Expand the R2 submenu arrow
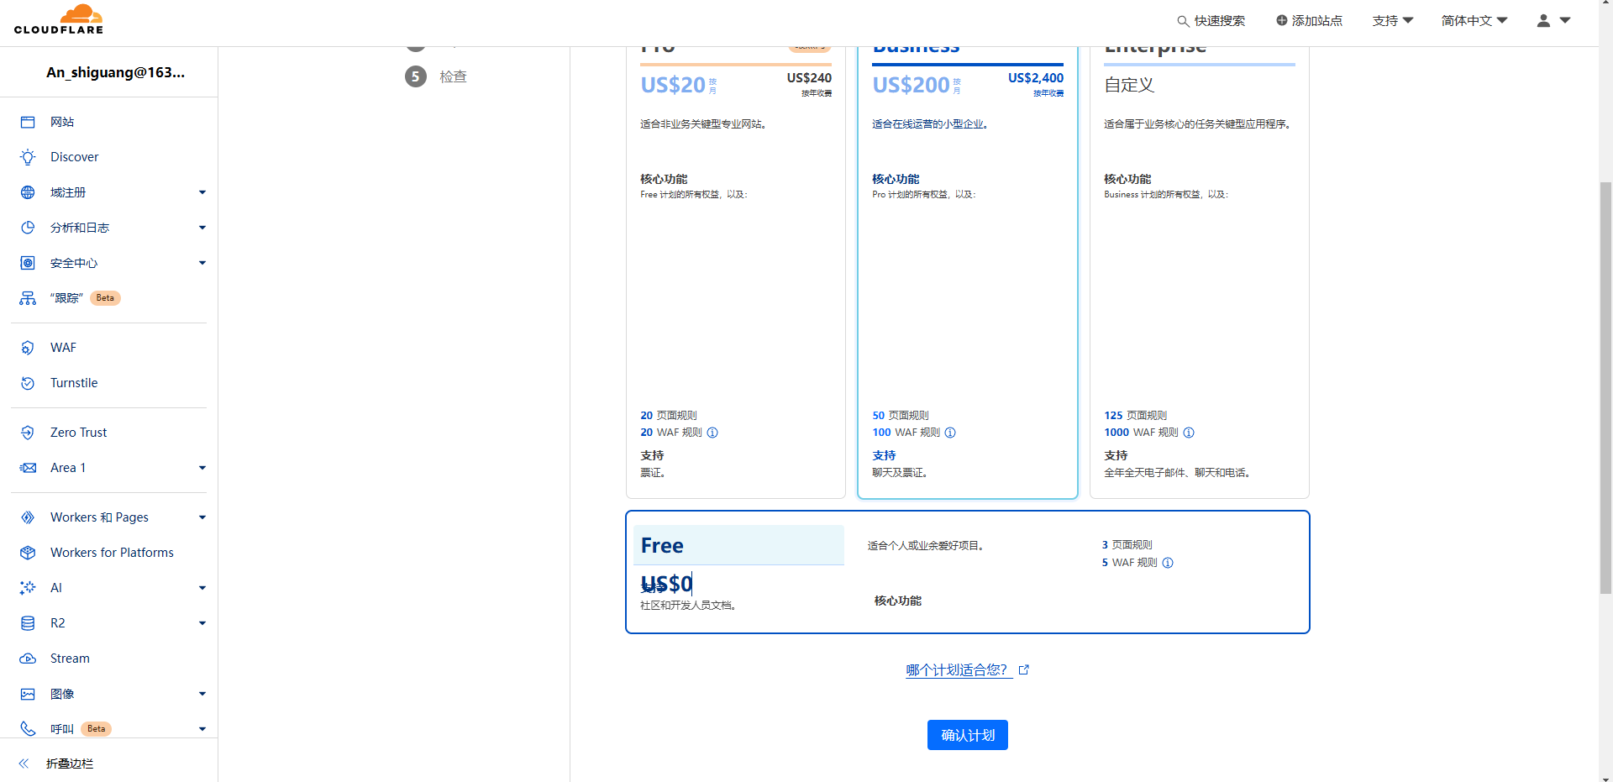1613x782 pixels. click(202, 623)
